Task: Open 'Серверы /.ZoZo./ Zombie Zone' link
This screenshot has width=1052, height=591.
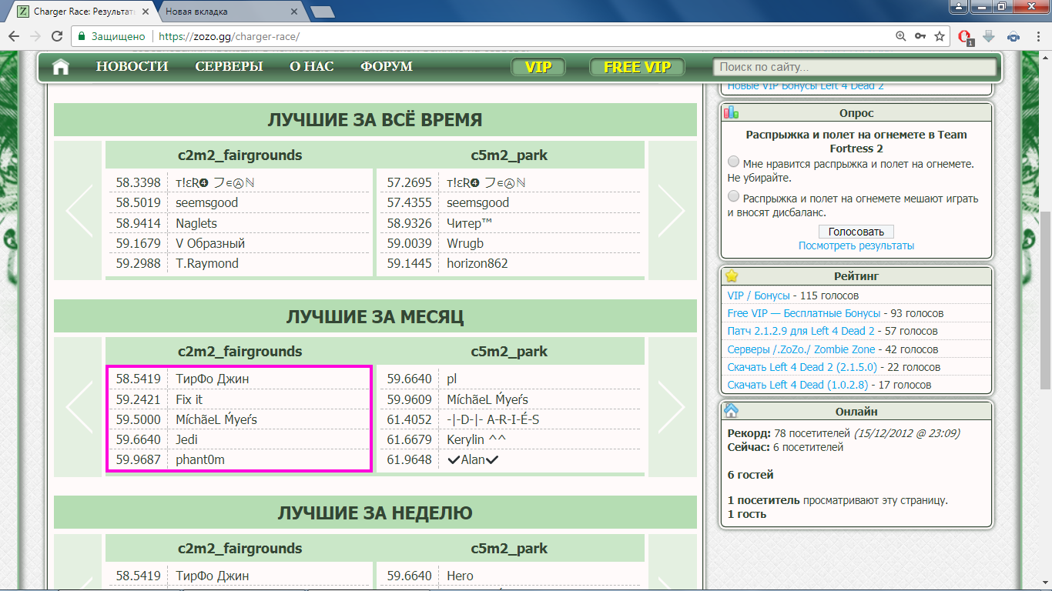Action: pos(801,349)
